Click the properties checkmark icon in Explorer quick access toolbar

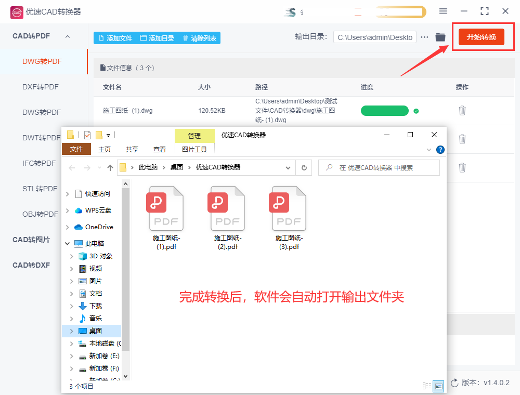(87, 135)
